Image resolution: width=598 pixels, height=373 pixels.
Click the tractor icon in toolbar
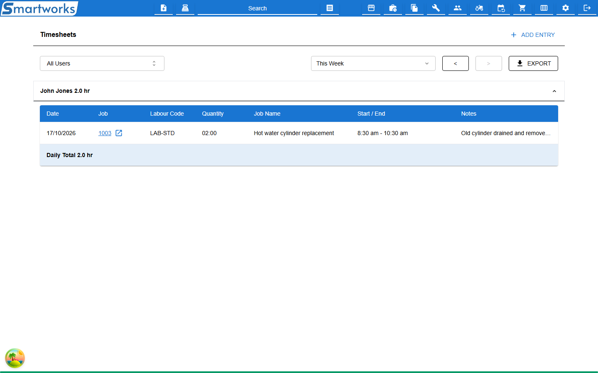tap(479, 8)
